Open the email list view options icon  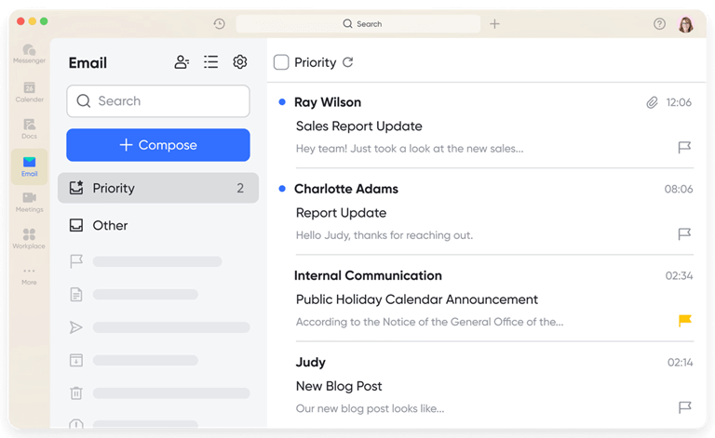coord(210,62)
